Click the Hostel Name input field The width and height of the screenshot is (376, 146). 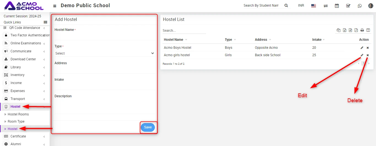(104, 36)
